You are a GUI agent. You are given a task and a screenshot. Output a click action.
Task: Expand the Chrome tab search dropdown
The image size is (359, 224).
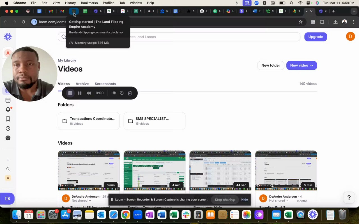[x=354, y=11]
